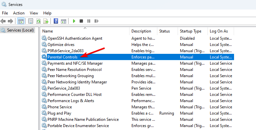Select the Parental Controls service name
Image resolution: width=256 pixels, height=130 pixels.
(62, 57)
